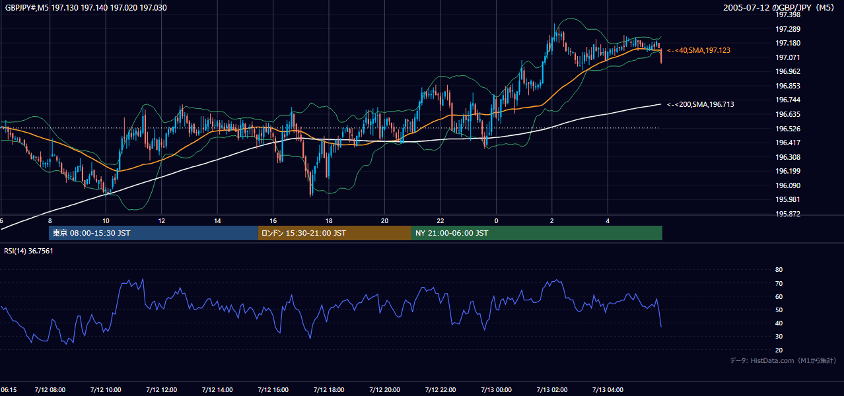Click the bottom time label 7/12 10:00
The image size is (844, 396).
click(x=106, y=390)
